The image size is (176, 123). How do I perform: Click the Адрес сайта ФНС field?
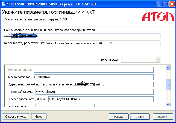tap(94, 92)
